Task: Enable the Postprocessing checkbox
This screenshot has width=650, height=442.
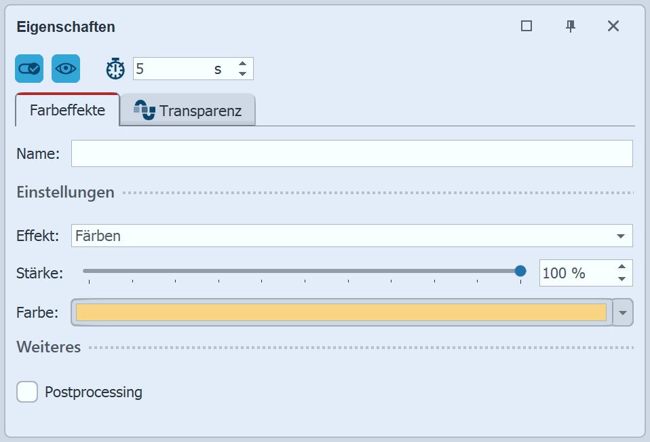Action: 27,392
